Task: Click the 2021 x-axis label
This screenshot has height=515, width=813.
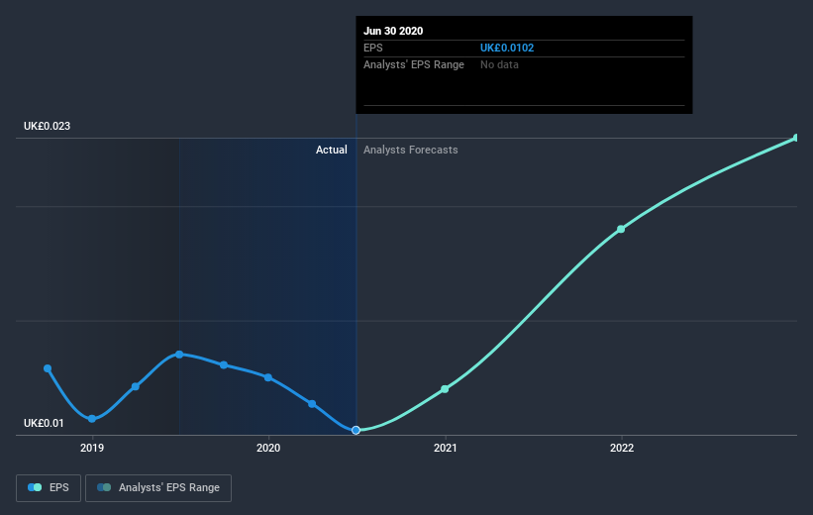Action: (445, 448)
